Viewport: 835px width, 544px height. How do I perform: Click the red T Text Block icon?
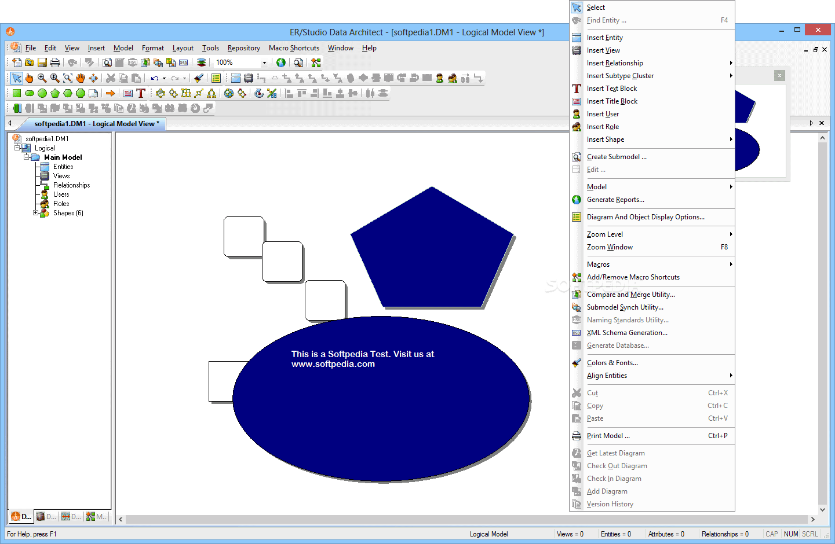pyautogui.click(x=141, y=93)
